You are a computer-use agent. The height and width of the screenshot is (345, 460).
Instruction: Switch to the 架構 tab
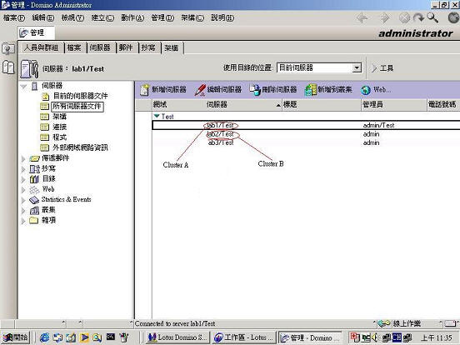172,47
